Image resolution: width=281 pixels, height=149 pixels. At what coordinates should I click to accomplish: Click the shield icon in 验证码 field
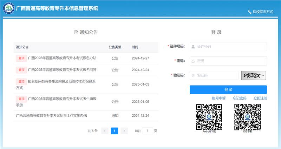pyautogui.click(x=193, y=75)
